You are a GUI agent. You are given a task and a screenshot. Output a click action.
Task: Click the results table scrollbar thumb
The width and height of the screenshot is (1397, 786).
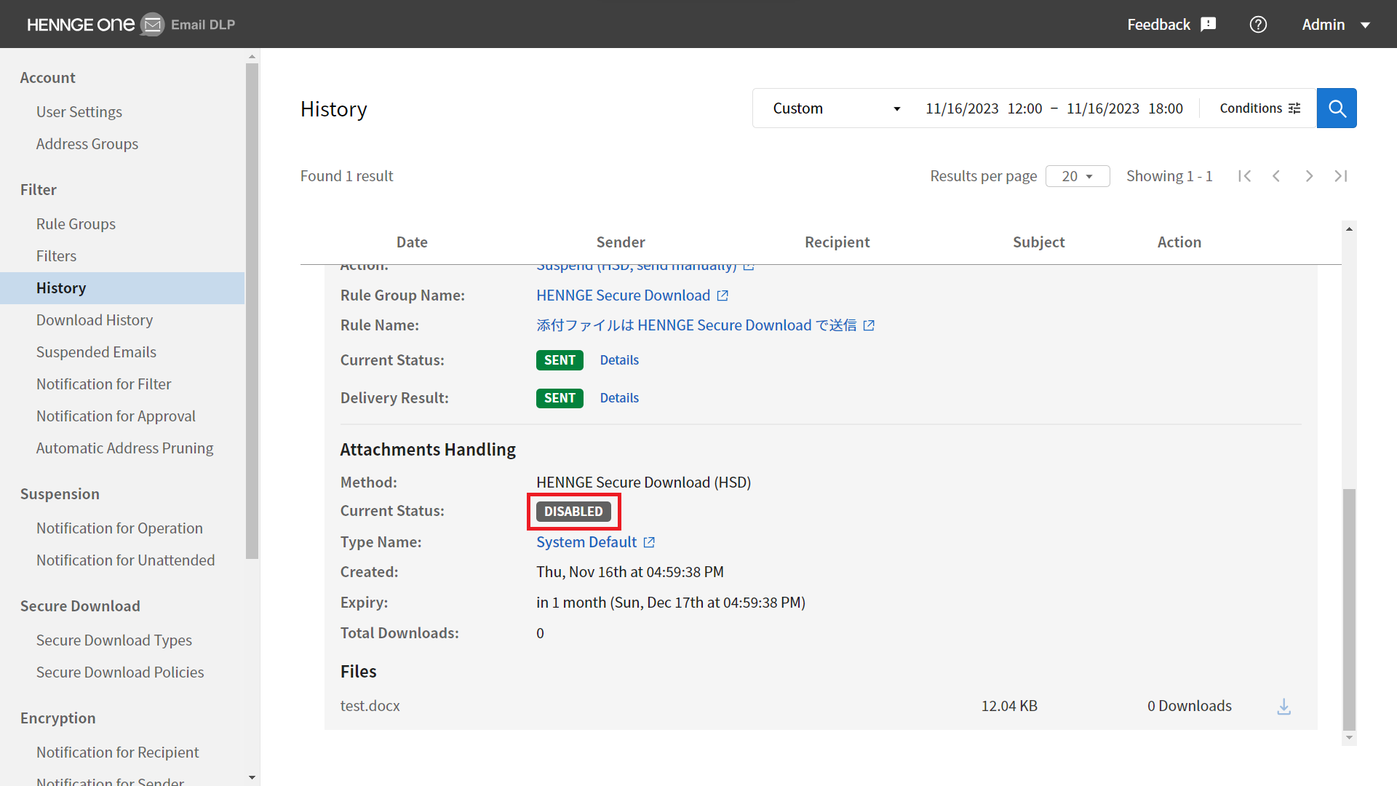click(1349, 609)
